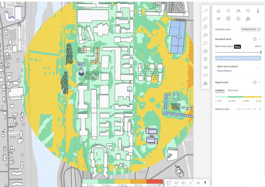265x187 pixels.
Task: Toggle the 3D view mode
Action: [x=198, y=183]
